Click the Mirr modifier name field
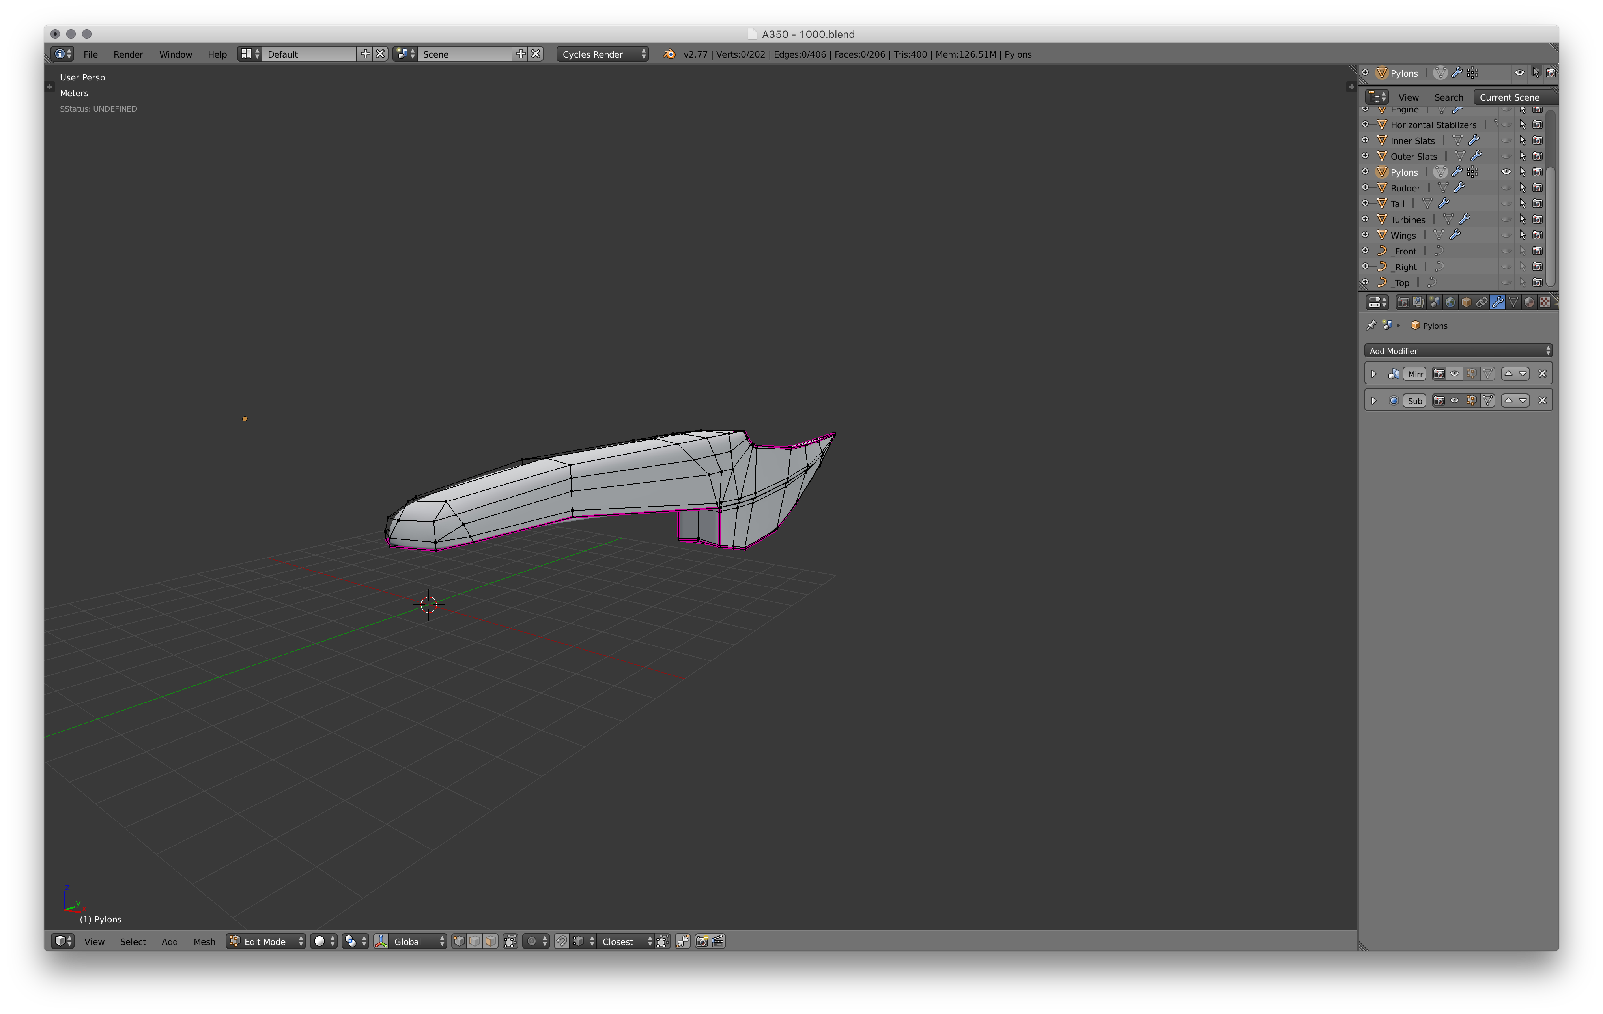Image resolution: width=1603 pixels, height=1014 pixels. click(x=1414, y=374)
